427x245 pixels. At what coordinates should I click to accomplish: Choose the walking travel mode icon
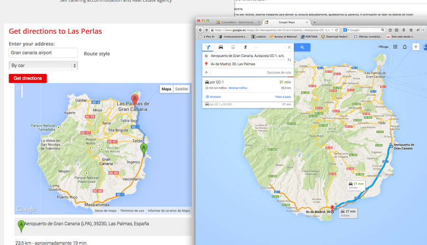pos(245,47)
